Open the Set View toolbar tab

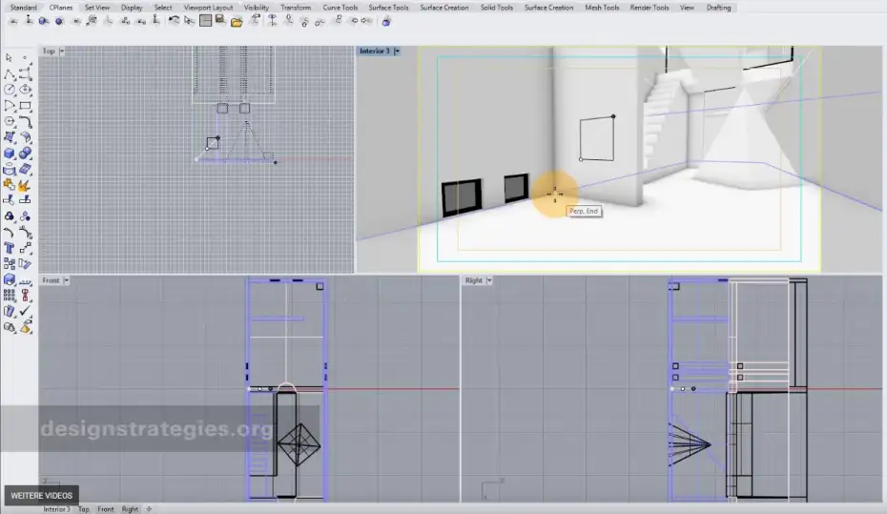(97, 8)
